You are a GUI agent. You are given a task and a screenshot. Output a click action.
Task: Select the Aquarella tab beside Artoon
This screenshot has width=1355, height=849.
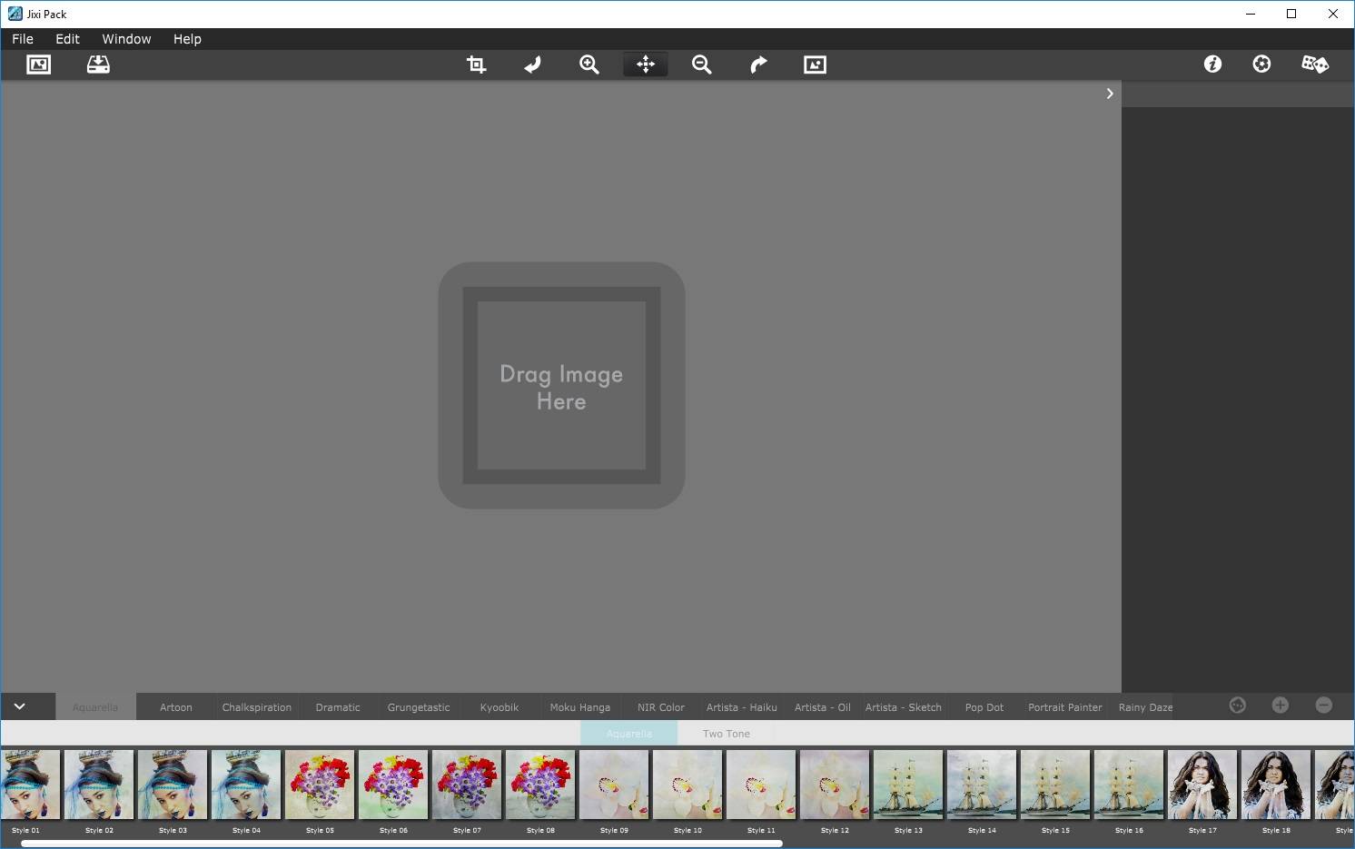click(95, 707)
